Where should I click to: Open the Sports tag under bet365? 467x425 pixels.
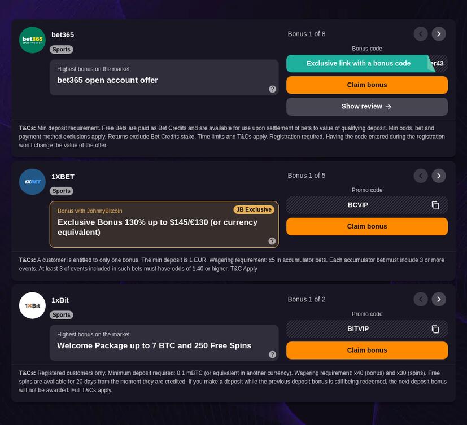[61, 50]
